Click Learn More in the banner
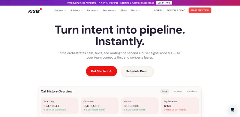 164,3
